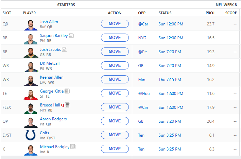Open news note icon beside Saquon Barkley
241x159 pixels.
coord(71,36)
